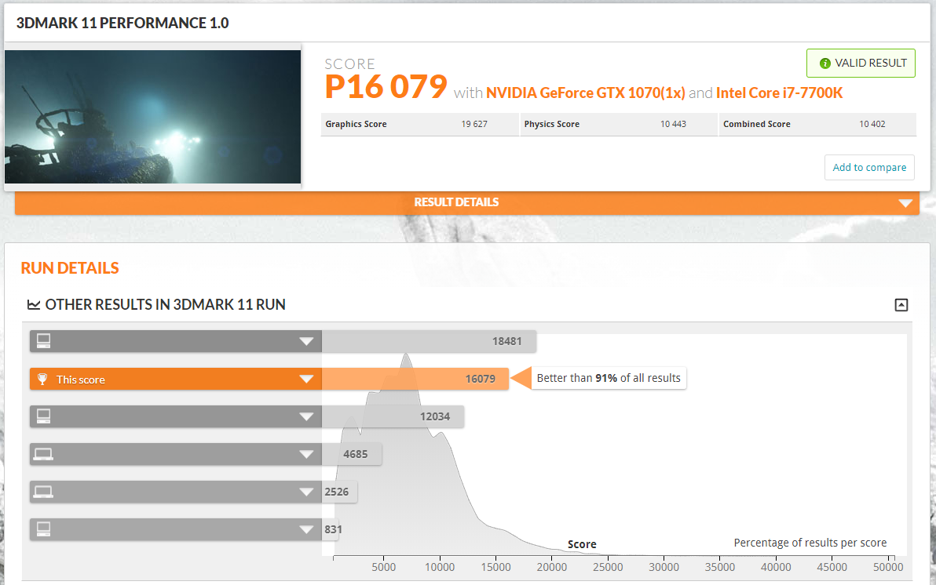Expand the dropdown arrow on the 4685 row
936x585 pixels.
pos(306,455)
